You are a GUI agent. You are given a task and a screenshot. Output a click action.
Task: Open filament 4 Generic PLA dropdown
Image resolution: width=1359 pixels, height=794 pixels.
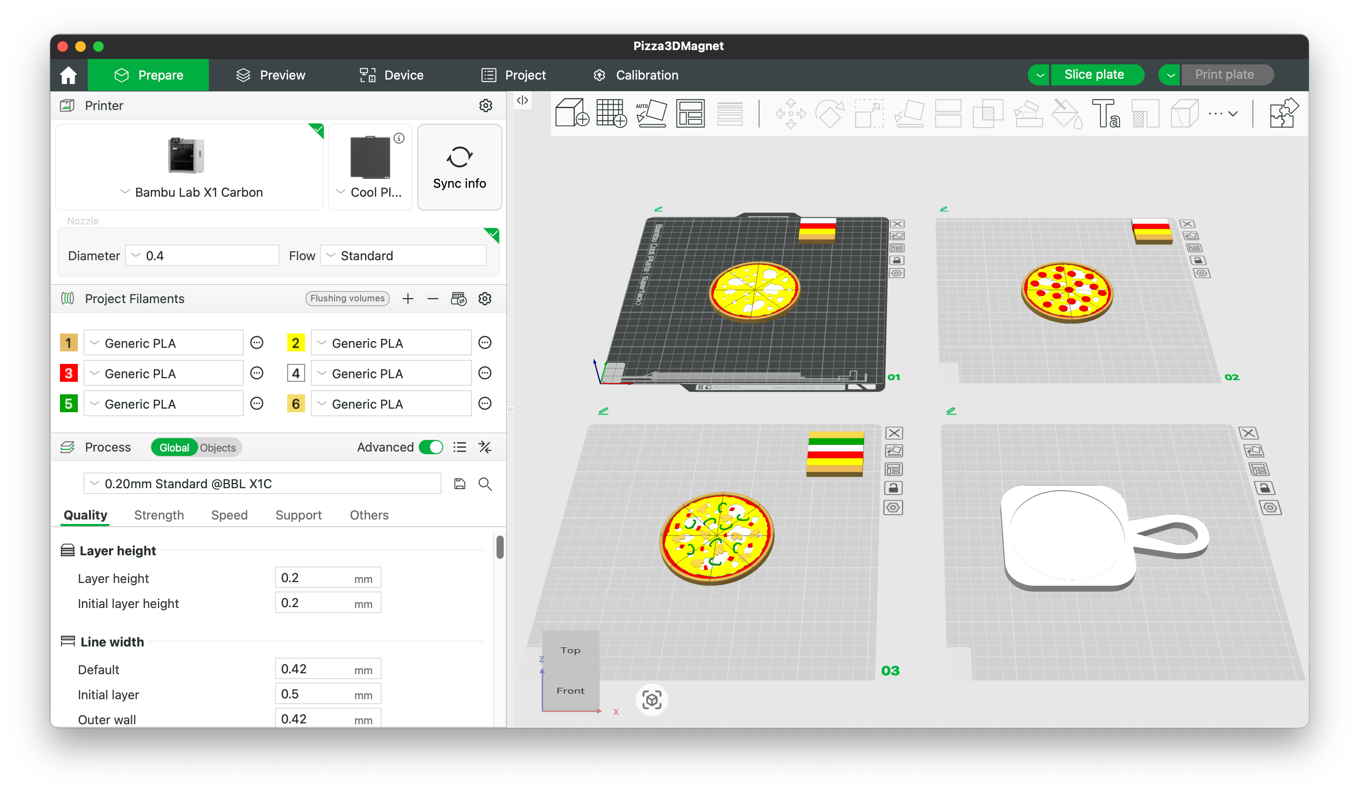(x=391, y=374)
